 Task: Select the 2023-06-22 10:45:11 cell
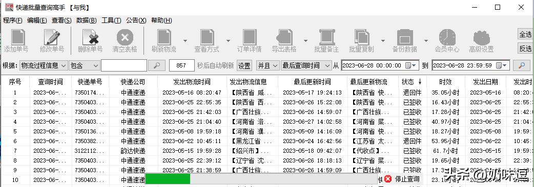coord(192,141)
